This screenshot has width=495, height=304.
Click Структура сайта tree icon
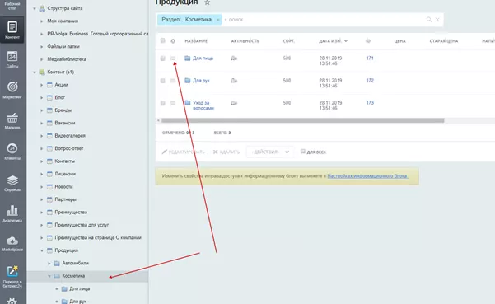(x=42, y=8)
